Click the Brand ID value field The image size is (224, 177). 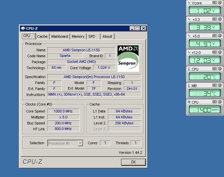coord(110,56)
